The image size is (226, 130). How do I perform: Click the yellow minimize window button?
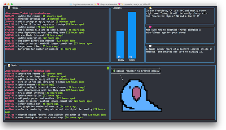coord(9,4)
